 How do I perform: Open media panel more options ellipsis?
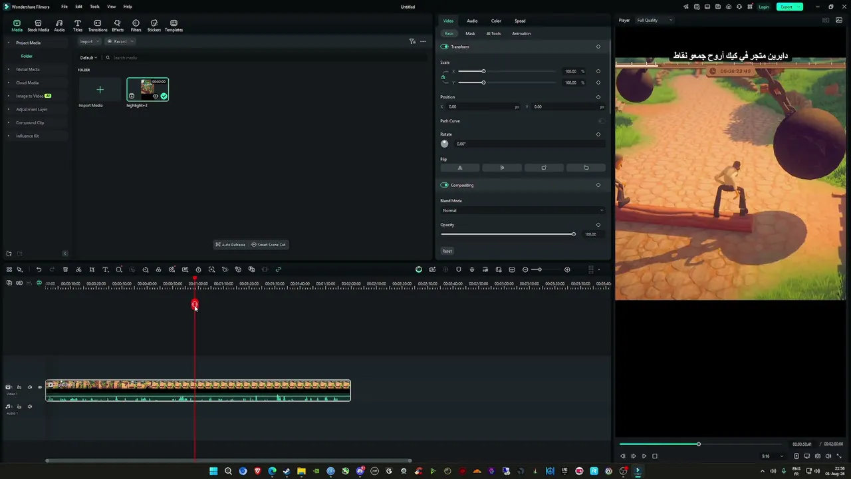click(x=423, y=41)
